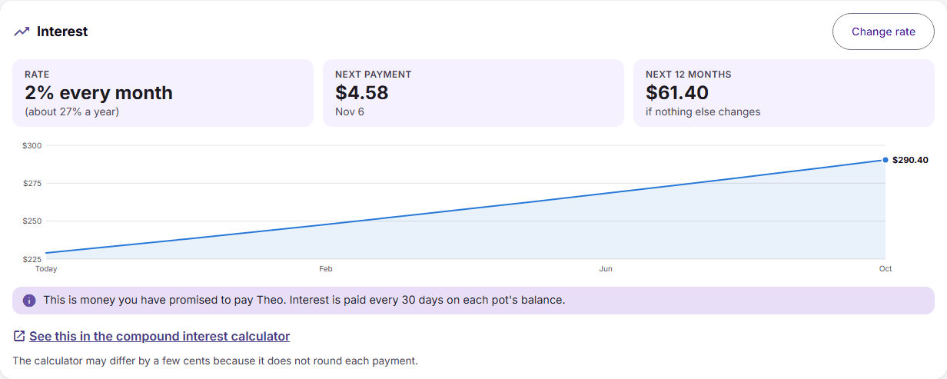
Task: Click the "promised to pay Theo" notice text
Action: (304, 300)
